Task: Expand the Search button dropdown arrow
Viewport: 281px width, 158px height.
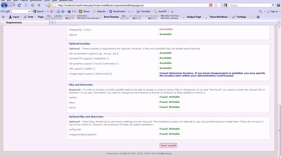Action: tap(46, 11)
